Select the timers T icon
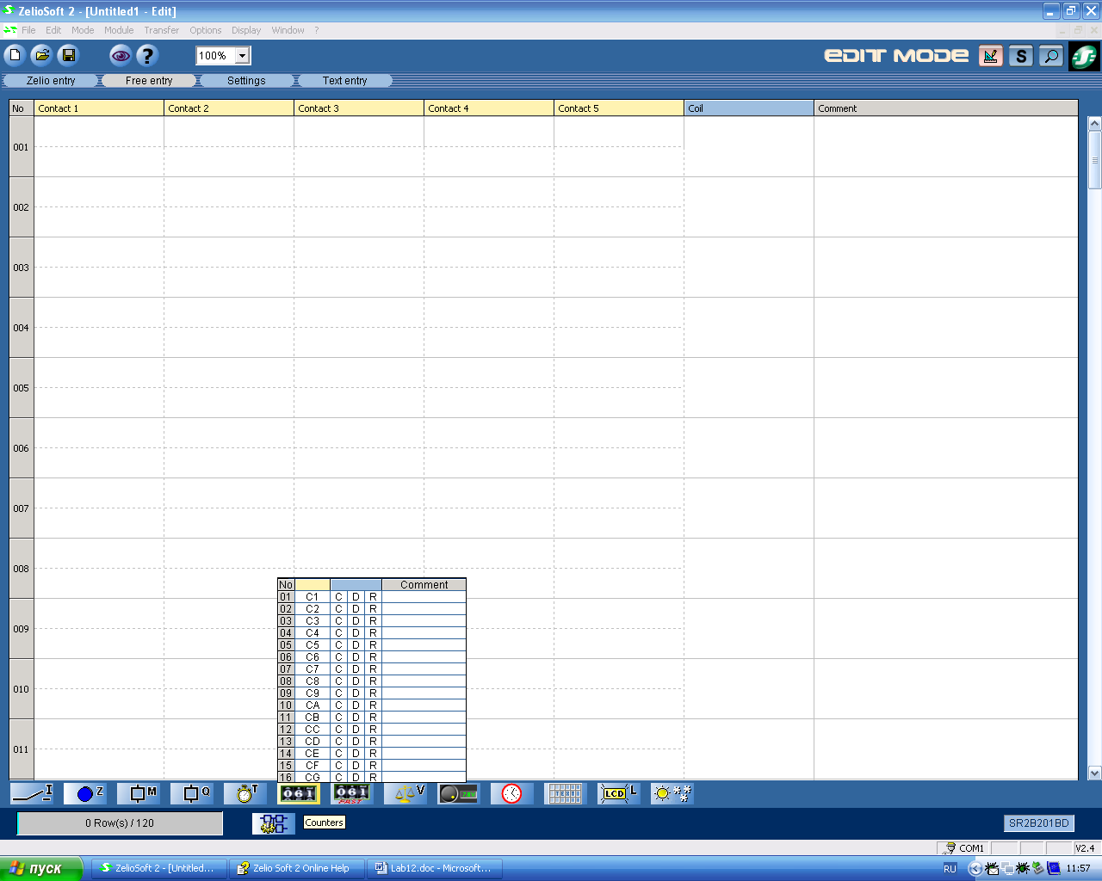 tap(246, 793)
